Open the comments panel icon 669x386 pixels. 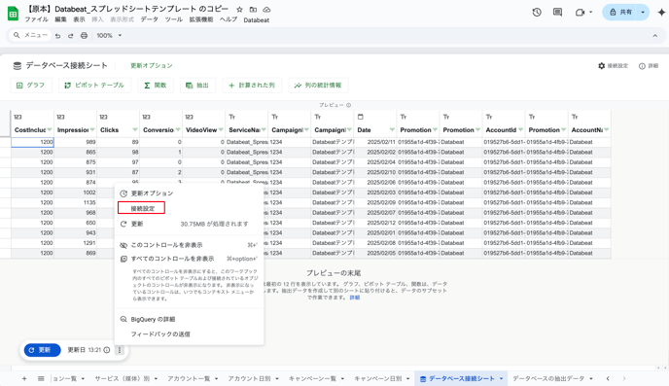coord(557,13)
